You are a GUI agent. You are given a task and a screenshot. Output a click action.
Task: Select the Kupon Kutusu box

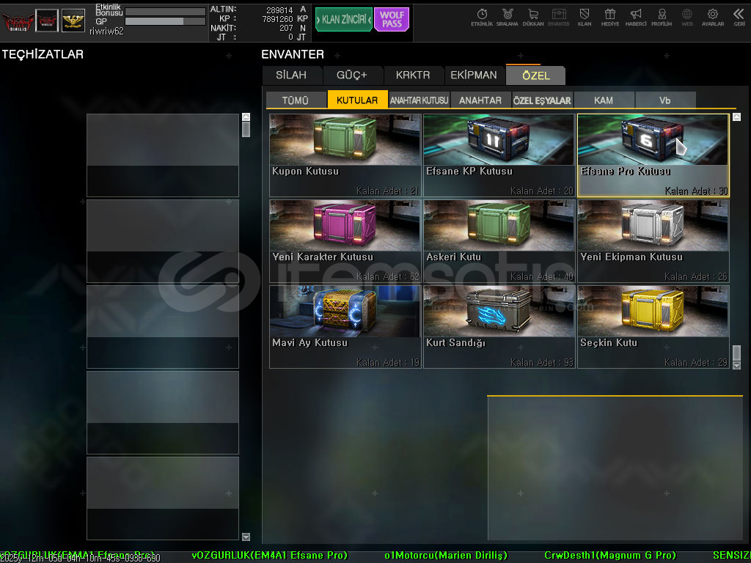click(x=345, y=155)
